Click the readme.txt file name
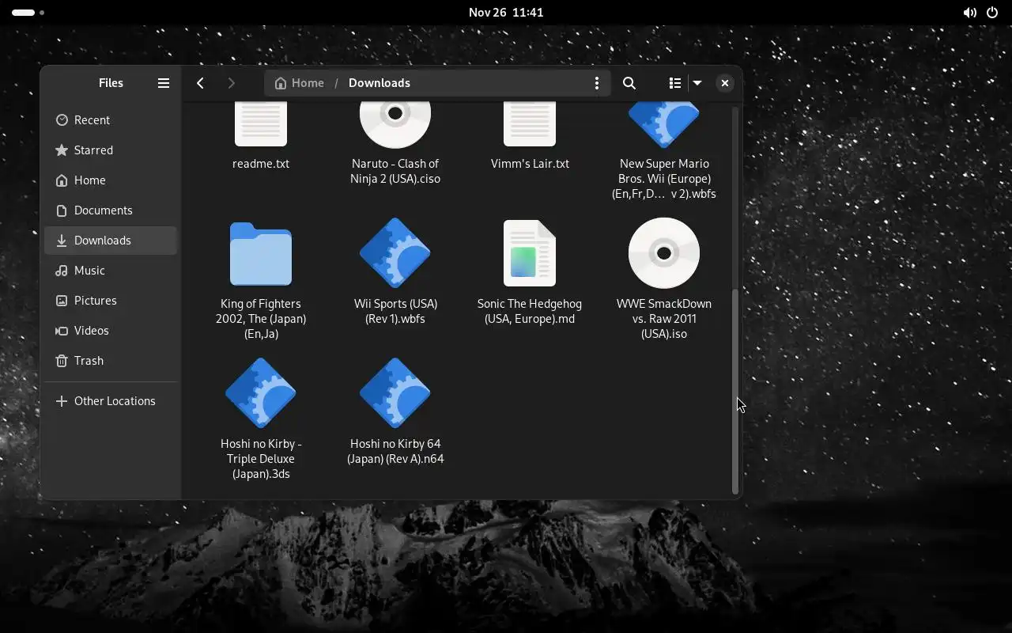Screen dimensions: 1012x633 261,164
